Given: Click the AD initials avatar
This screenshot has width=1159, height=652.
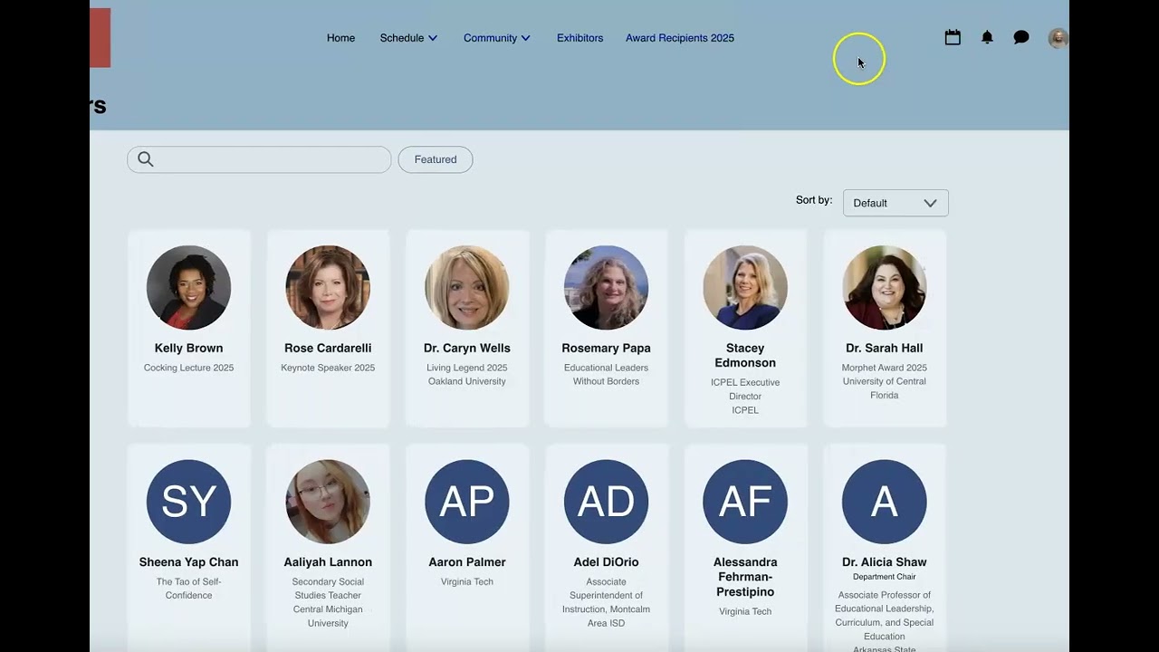Looking at the screenshot, I should tap(606, 502).
